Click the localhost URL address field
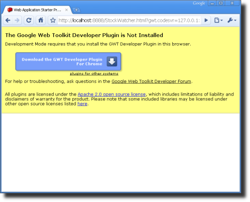 [129, 20]
